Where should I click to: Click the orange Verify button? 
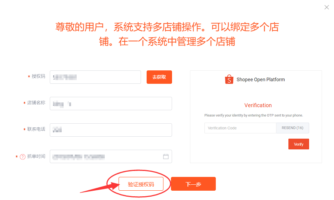[298, 144]
